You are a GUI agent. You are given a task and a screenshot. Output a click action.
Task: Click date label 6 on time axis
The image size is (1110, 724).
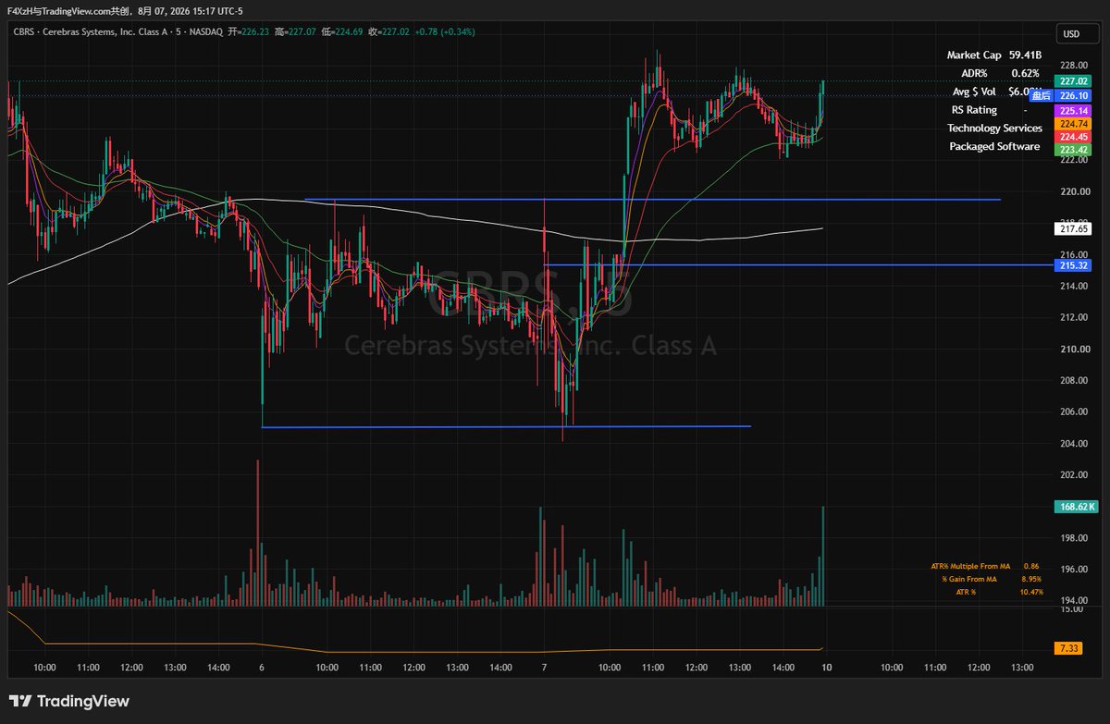[262, 667]
